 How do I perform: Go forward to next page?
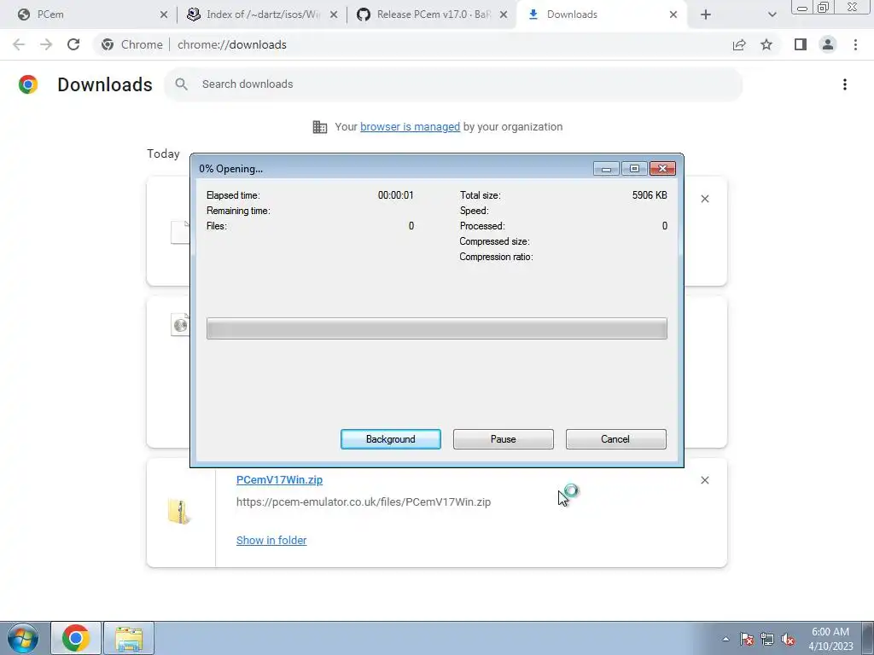(46, 44)
